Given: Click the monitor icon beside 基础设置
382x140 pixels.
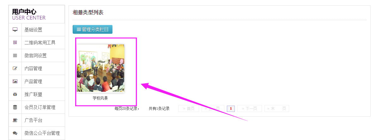Looking at the screenshot, I should click(x=15, y=30).
